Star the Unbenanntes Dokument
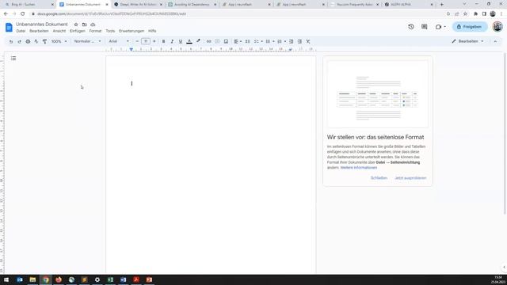The width and height of the screenshot is (507, 285). pyautogui.click(x=76, y=25)
